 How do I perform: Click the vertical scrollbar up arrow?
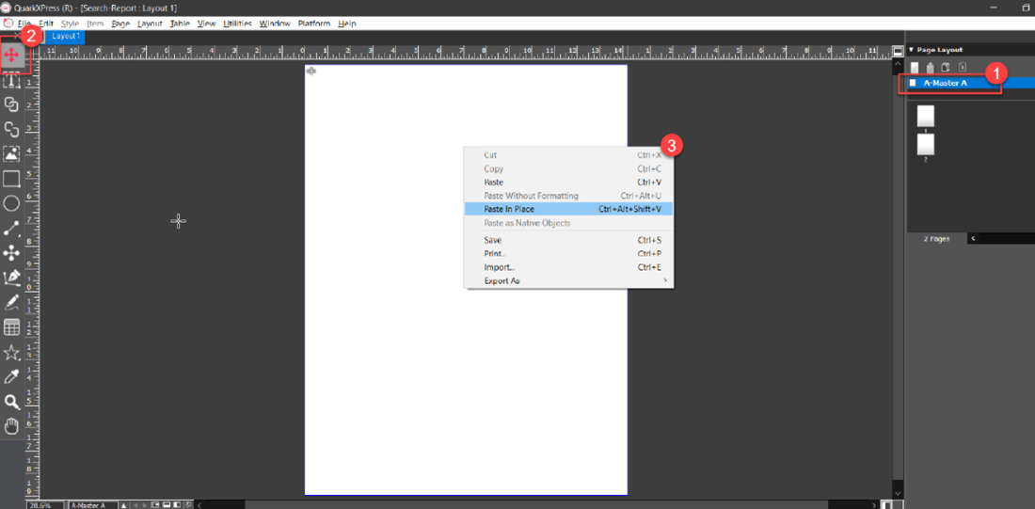click(897, 63)
